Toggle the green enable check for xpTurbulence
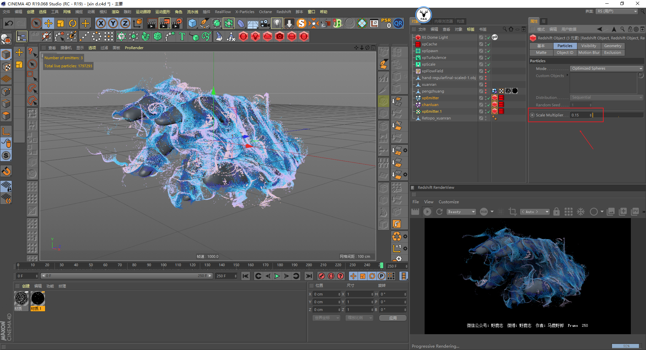Screen dimensions: 646x350 [x=489, y=58]
